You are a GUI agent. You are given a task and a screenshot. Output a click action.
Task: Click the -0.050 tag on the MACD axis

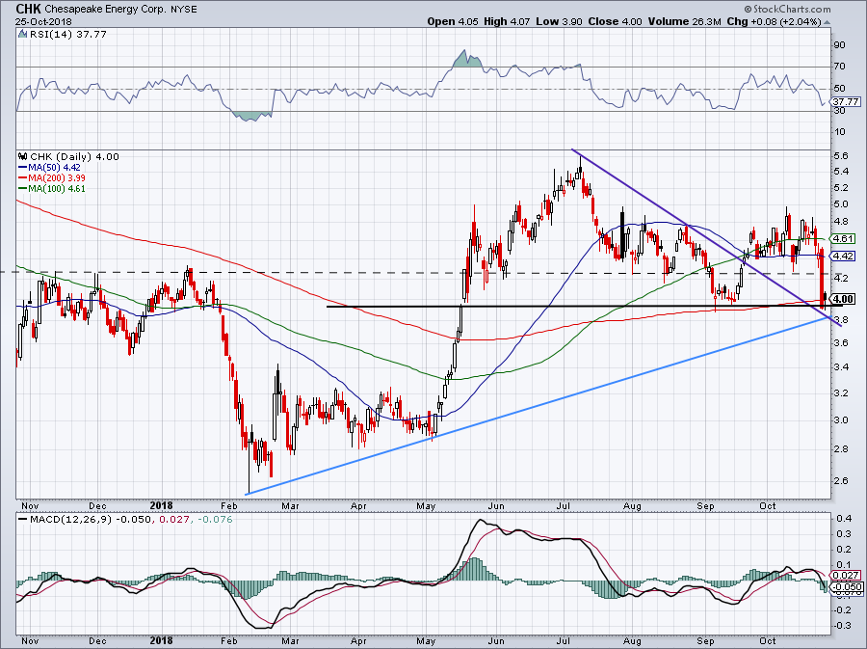(847, 587)
